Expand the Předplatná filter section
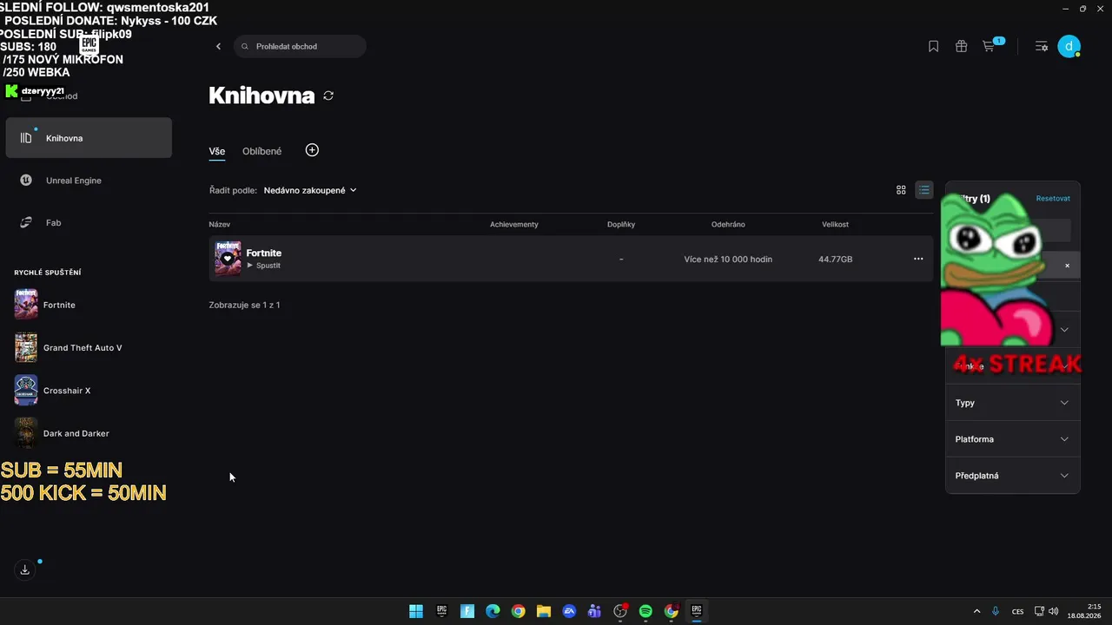 tap(1013, 476)
